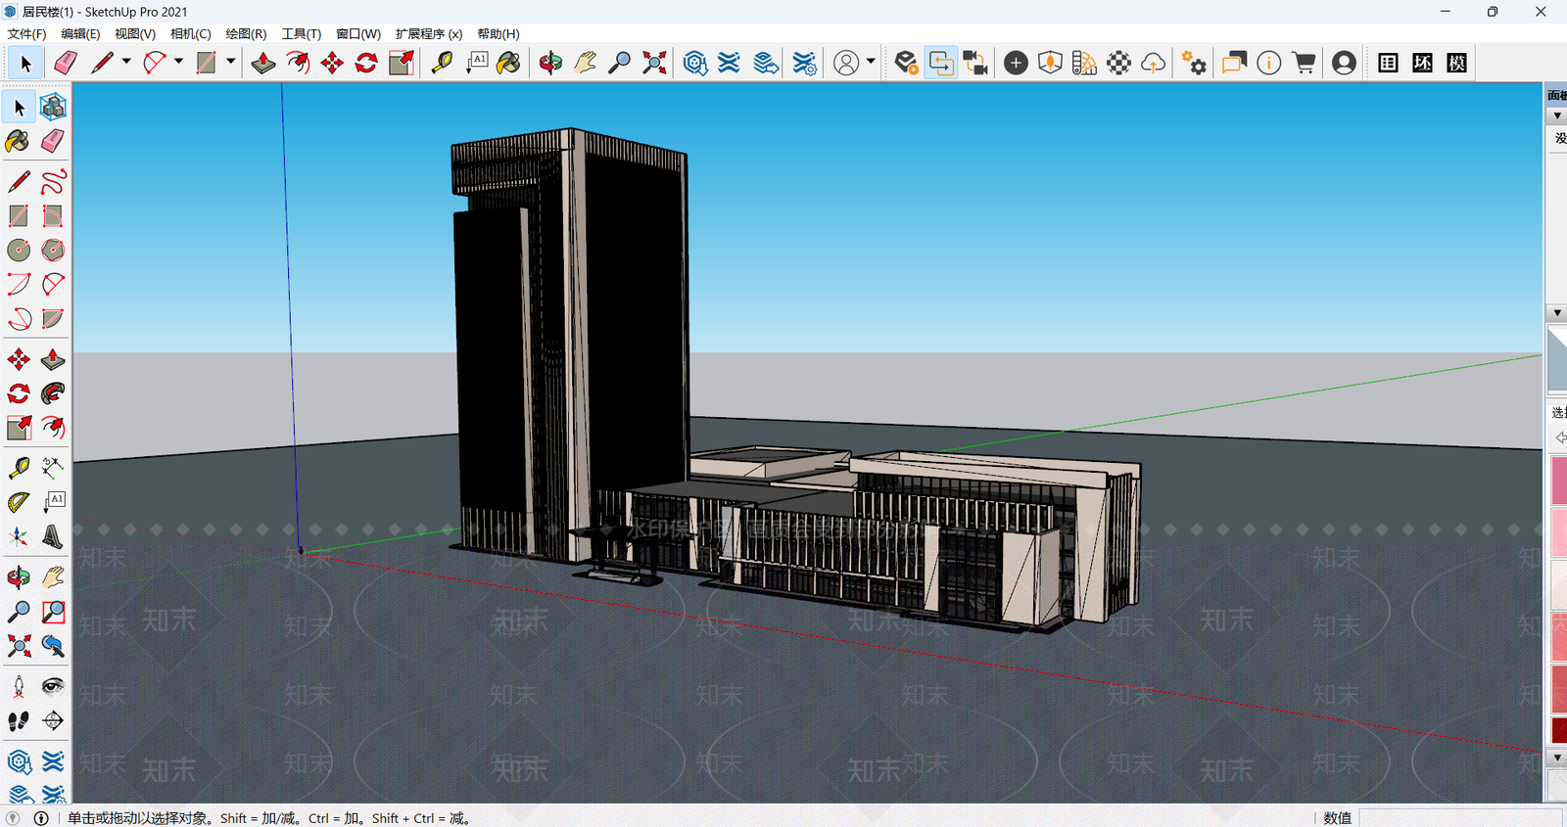Select the Make Component cube icon
This screenshot has width=1567, height=827.
[x=53, y=107]
